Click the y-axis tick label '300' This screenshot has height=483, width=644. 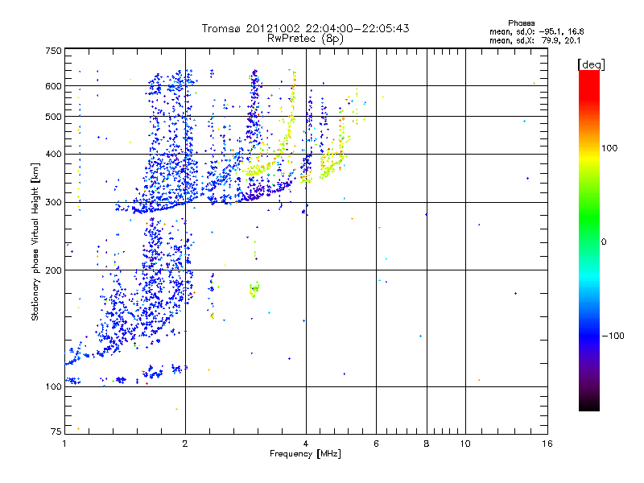click(x=53, y=203)
